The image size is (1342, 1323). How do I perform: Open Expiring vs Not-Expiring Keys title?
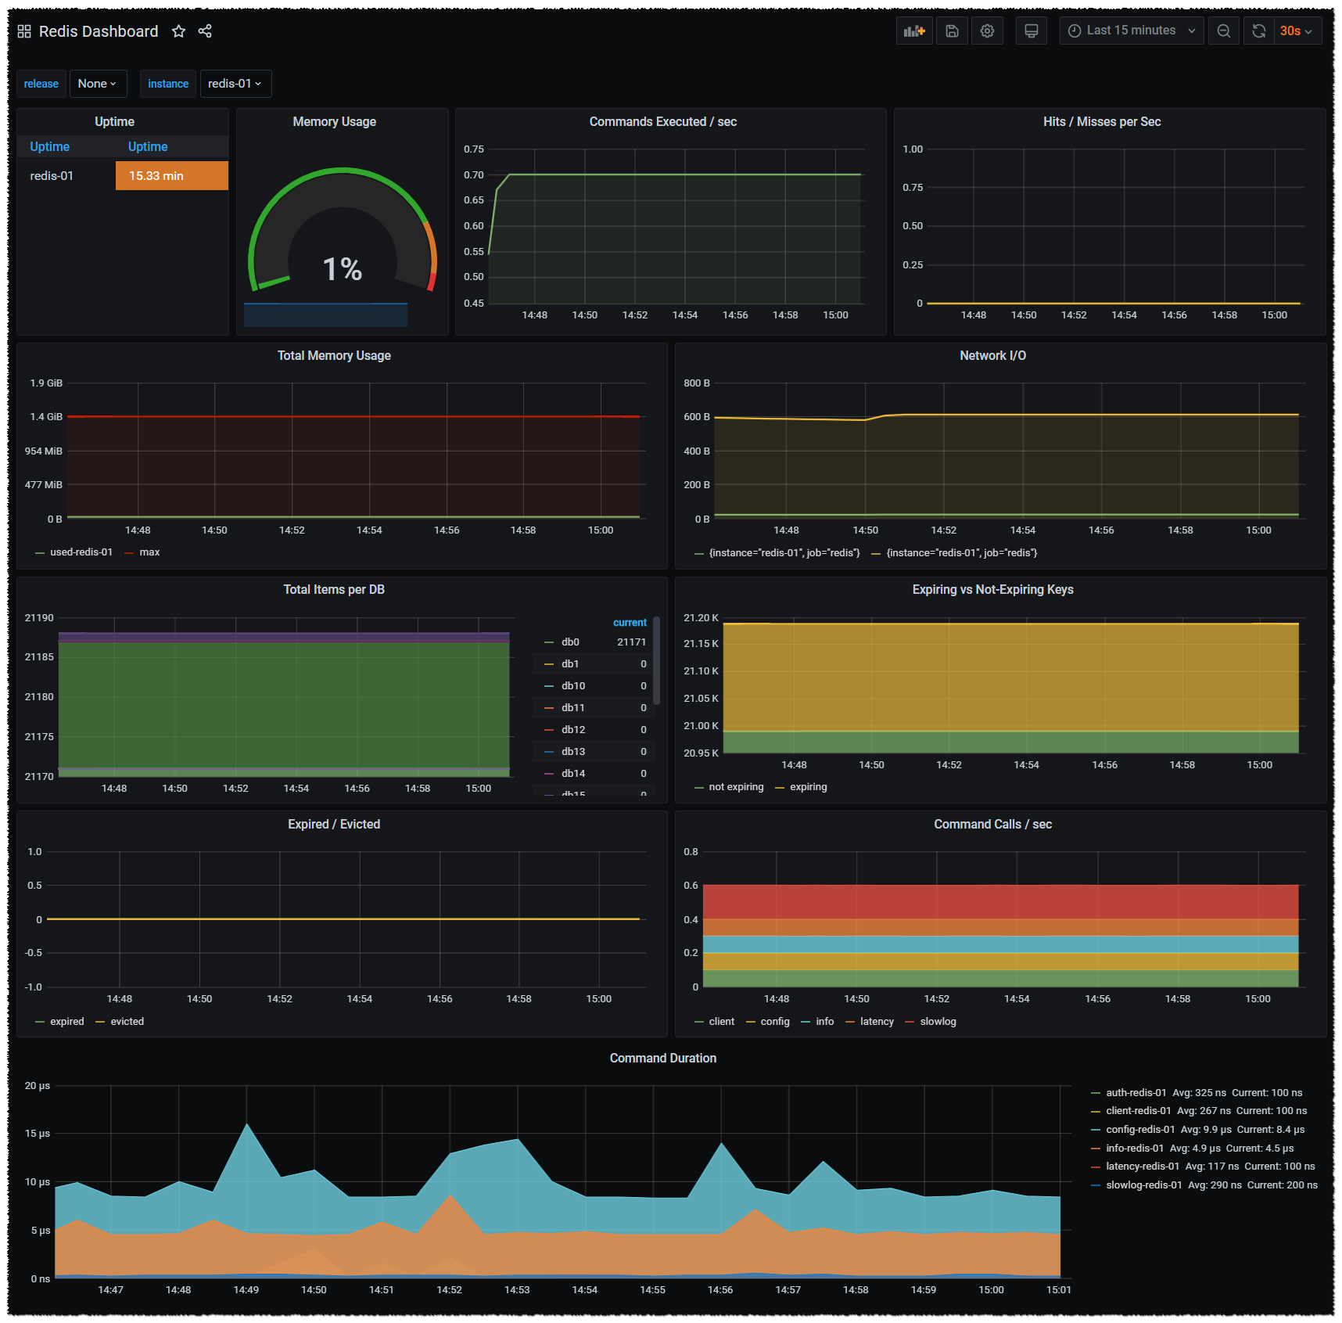993,590
